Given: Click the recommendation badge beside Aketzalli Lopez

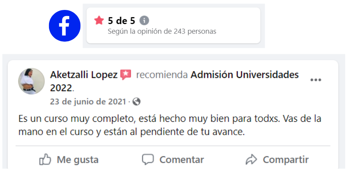Looking at the screenshot, I should pyautogui.click(x=125, y=75).
